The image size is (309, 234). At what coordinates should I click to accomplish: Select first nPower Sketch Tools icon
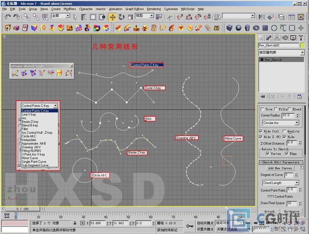click(x=15, y=73)
